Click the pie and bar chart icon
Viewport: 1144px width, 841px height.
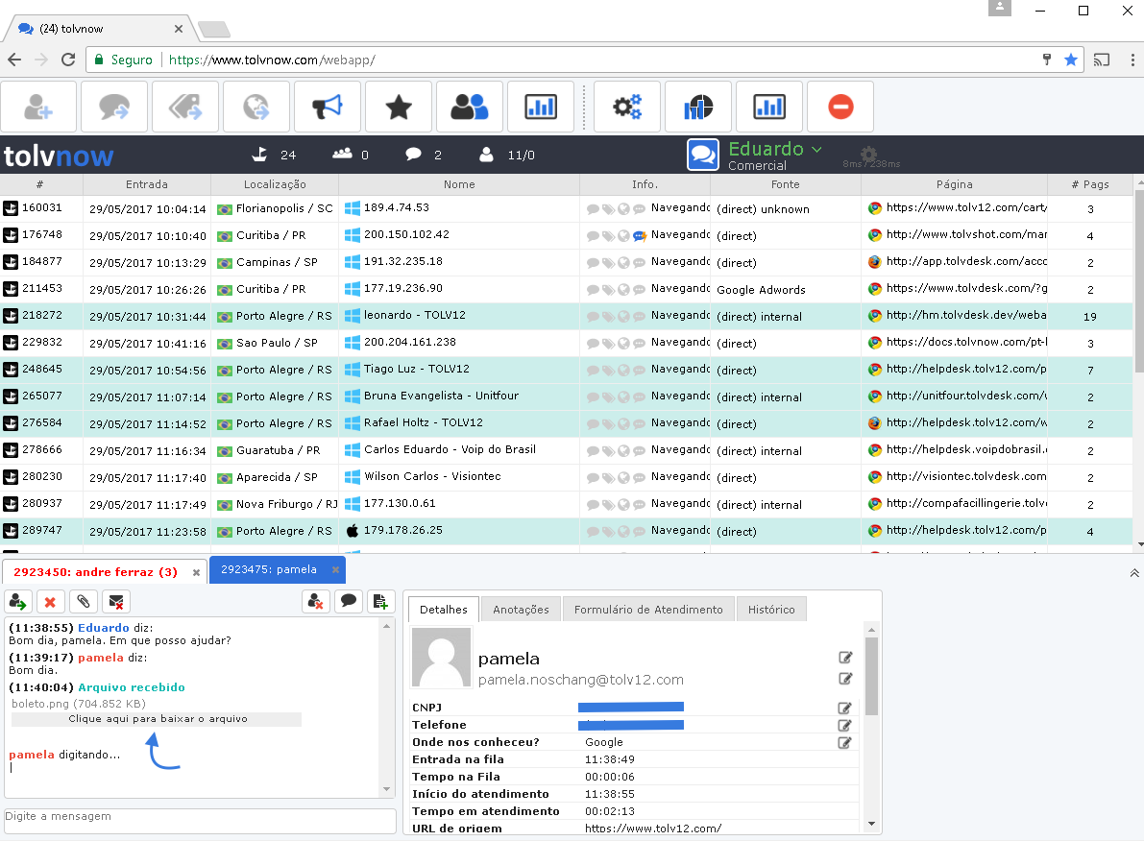698,108
